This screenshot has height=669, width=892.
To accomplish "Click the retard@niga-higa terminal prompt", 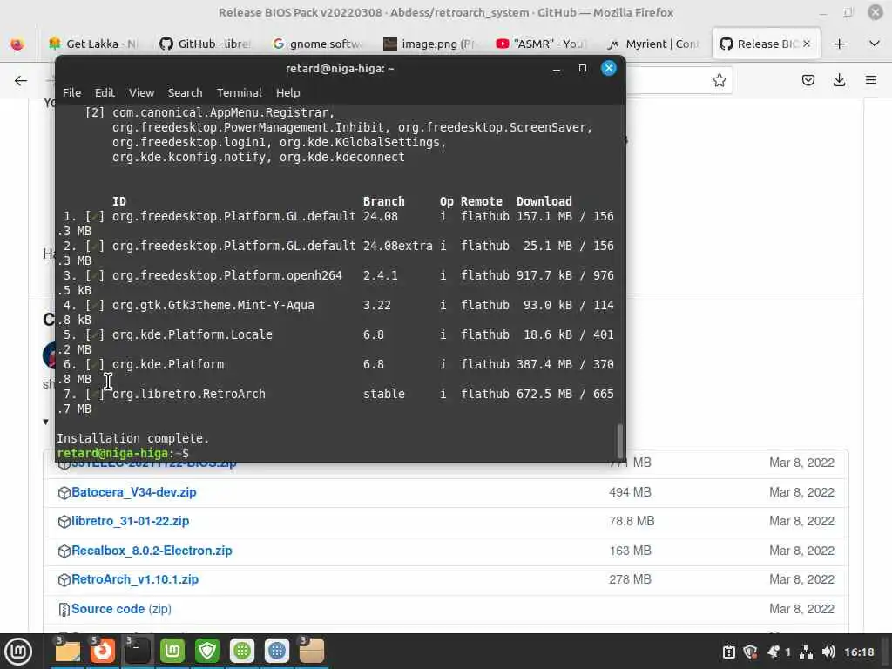I will [122, 453].
